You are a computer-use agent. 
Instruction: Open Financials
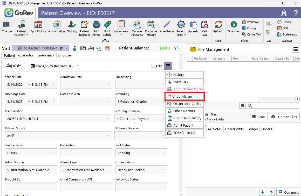[234, 27]
